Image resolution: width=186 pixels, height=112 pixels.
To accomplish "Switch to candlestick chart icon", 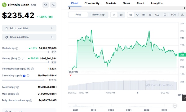I will [121, 15].
